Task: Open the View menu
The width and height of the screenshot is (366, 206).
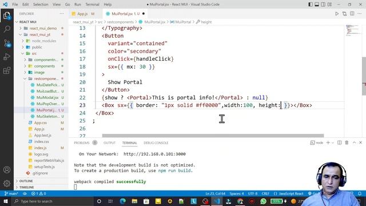Action: (57, 5)
